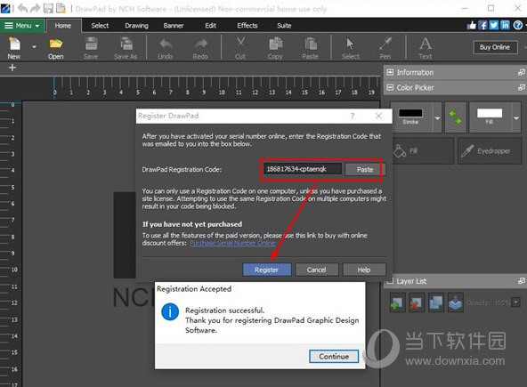Switch to the Suite tab
The width and height of the screenshot is (527, 387).
click(284, 26)
